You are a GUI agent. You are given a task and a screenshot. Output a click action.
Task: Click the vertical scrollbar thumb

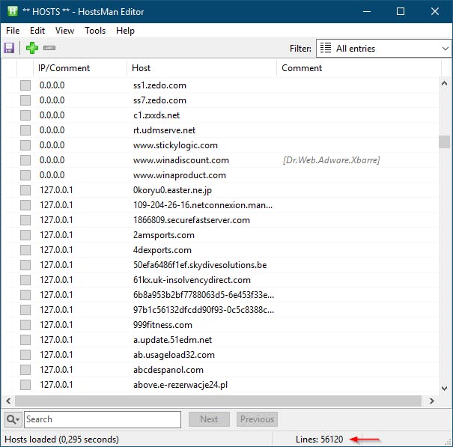pos(444,142)
